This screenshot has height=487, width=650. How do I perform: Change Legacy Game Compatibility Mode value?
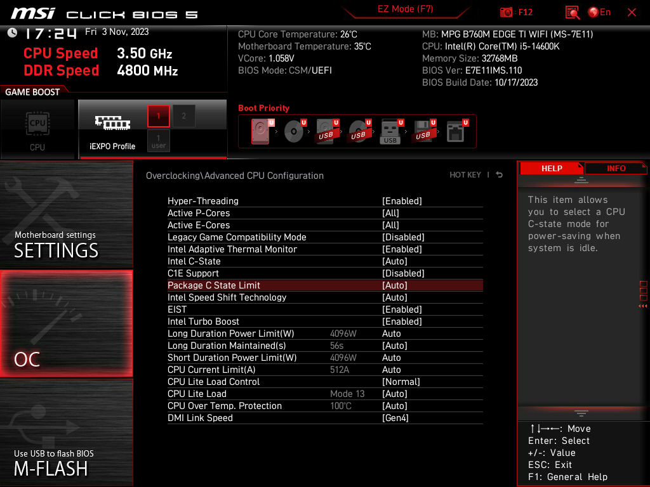click(325, 237)
